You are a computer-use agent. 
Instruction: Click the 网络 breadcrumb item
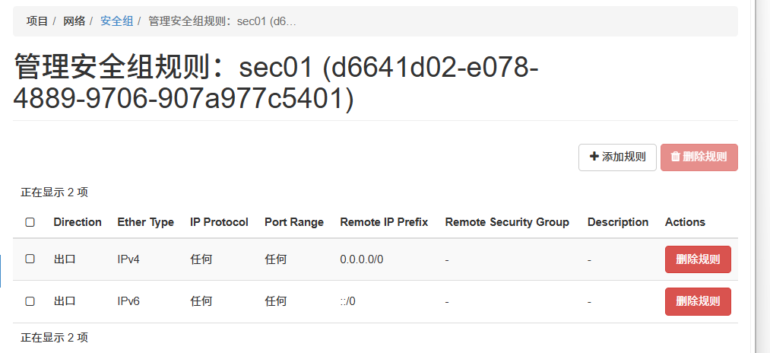click(74, 21)
